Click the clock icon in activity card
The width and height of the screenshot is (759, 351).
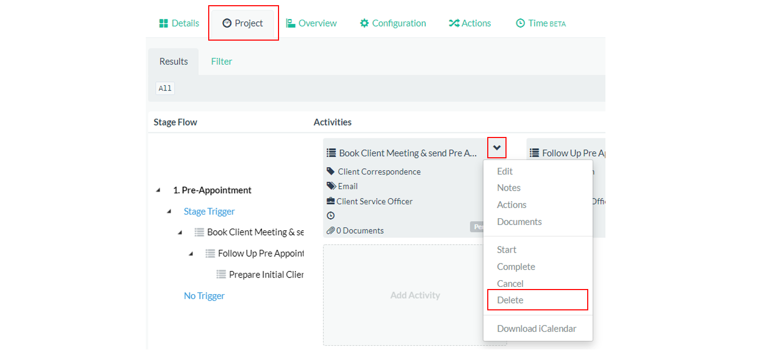[331, 216]
